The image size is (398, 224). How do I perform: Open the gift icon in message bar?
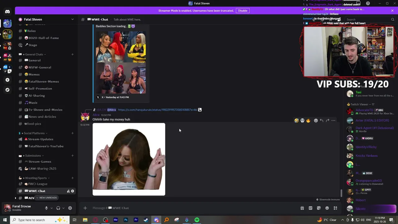(x=302, y=208)
